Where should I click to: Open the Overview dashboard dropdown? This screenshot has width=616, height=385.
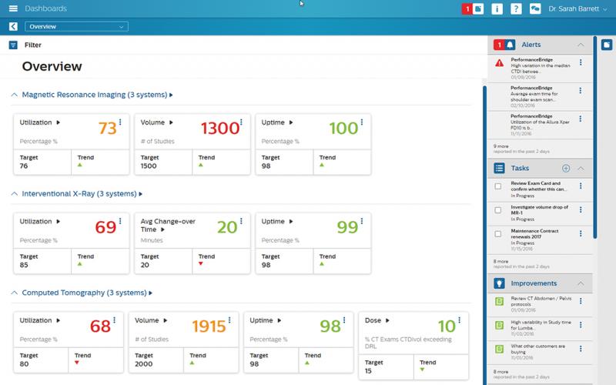tap(76, 27)
